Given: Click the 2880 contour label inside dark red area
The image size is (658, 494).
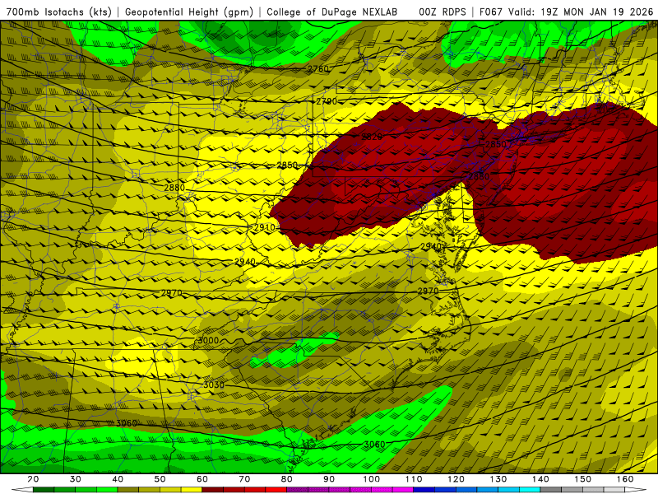Looking at the screenshot, I should (x=479, y=176).
